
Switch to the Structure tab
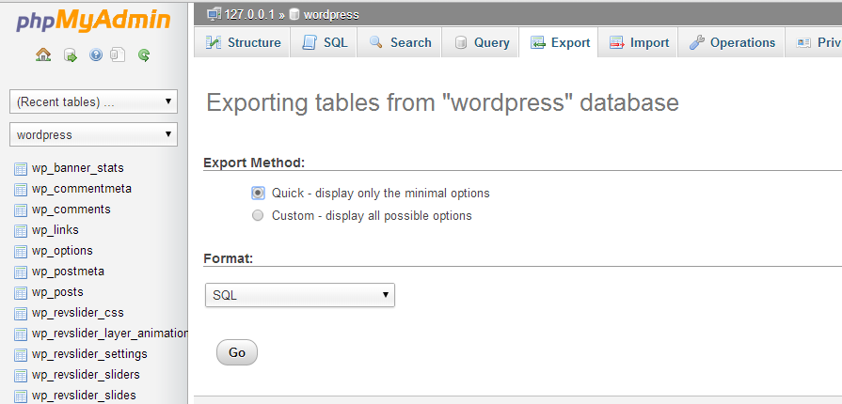click(242, 42)
